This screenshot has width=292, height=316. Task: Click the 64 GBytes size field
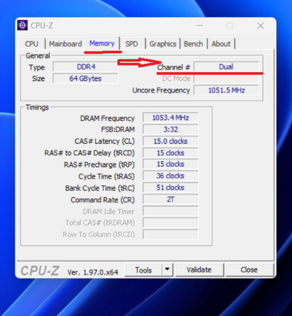(86, 78)
